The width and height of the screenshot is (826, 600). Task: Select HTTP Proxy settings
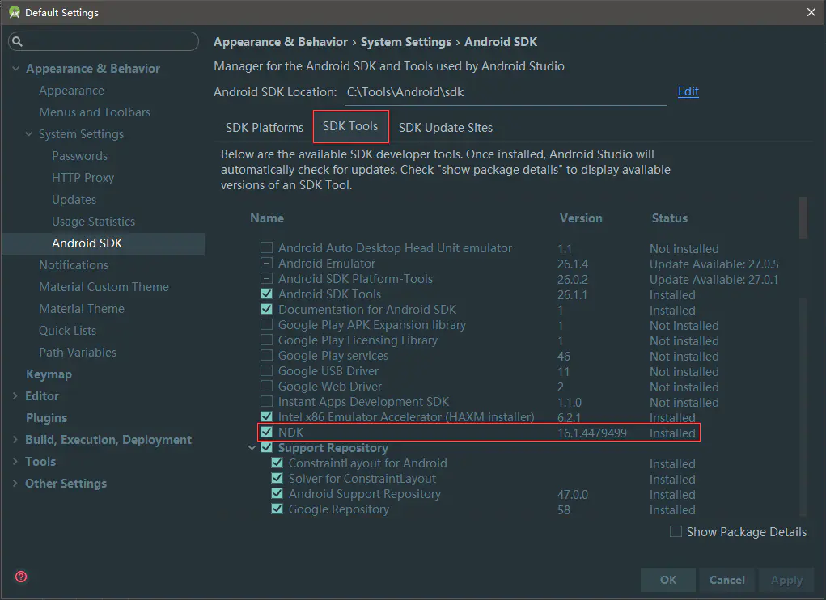[83, 178]
